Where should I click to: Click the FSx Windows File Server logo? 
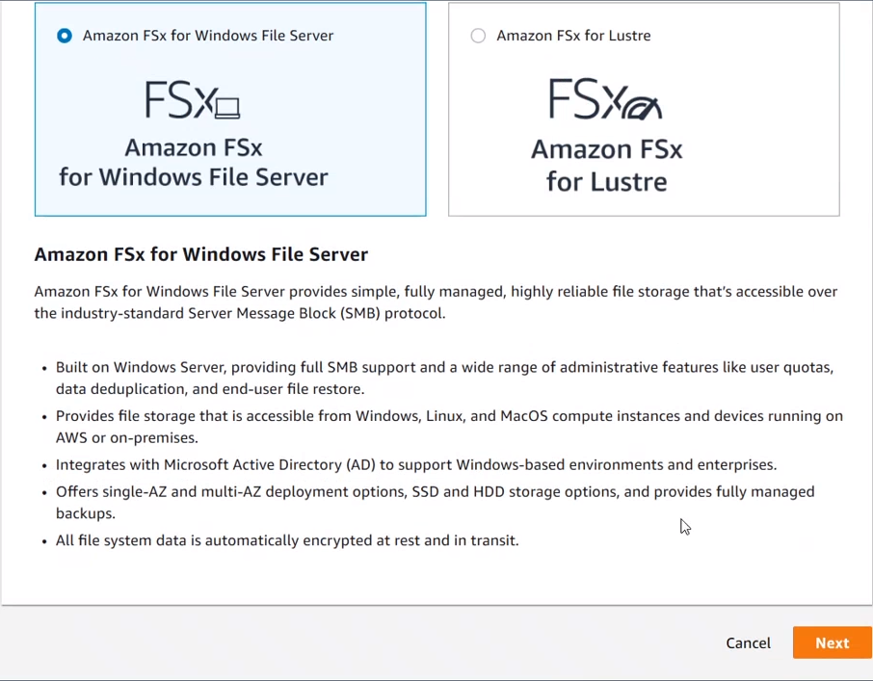point(193,100)
